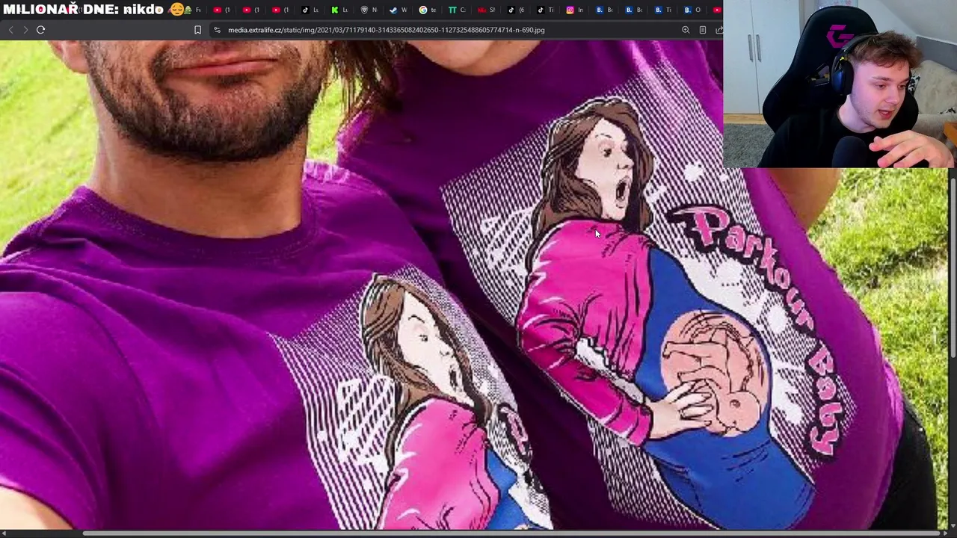
Task: Switch to the blue B. tab labeled O
Action: pos(692,10)
